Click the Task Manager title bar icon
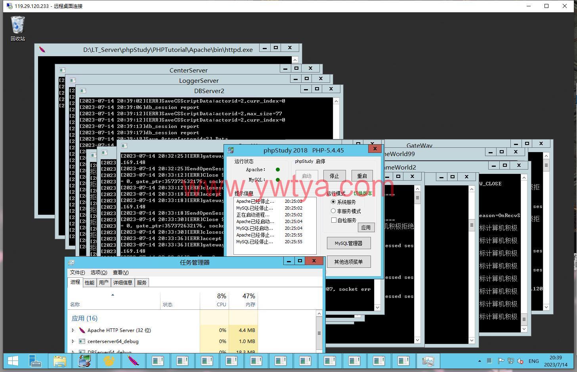Image resolution: width=577 pixels, height=372 pixels. pyautogui.click(x=71, y=262)
